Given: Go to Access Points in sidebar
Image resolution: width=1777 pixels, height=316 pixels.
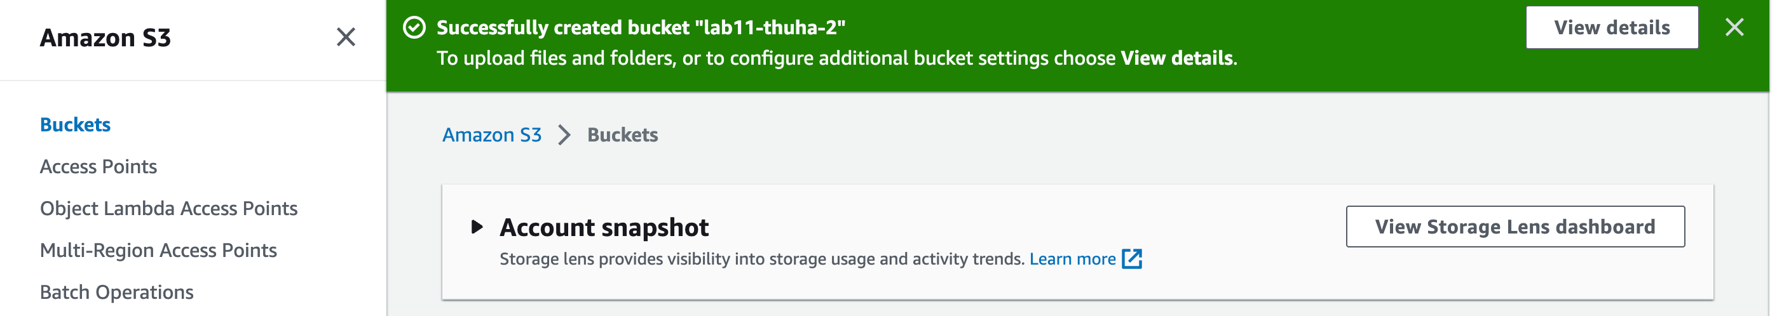Looking at the screenshot, I should [x=99, y=167].
